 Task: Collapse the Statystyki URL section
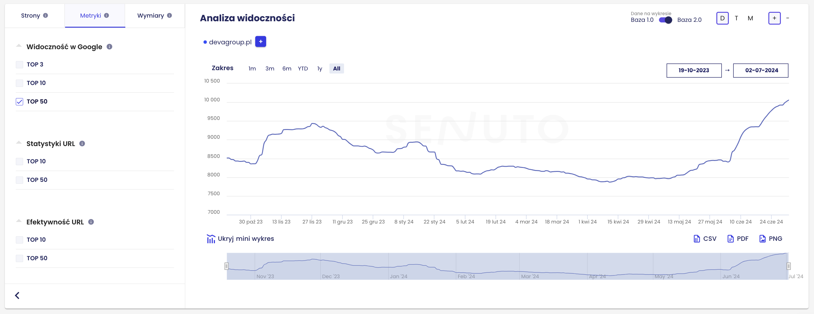[x=19, y=143]
